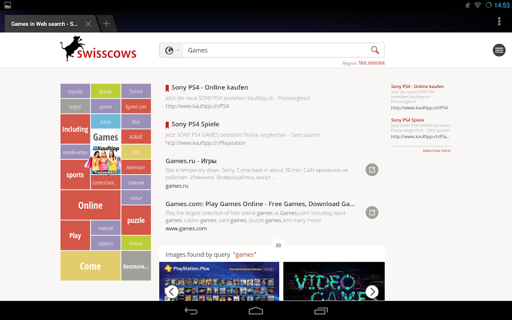Select the puzzle tag tile
This screenshot has height=320, width=512.
pyautogui.click(x=136, y=220)
